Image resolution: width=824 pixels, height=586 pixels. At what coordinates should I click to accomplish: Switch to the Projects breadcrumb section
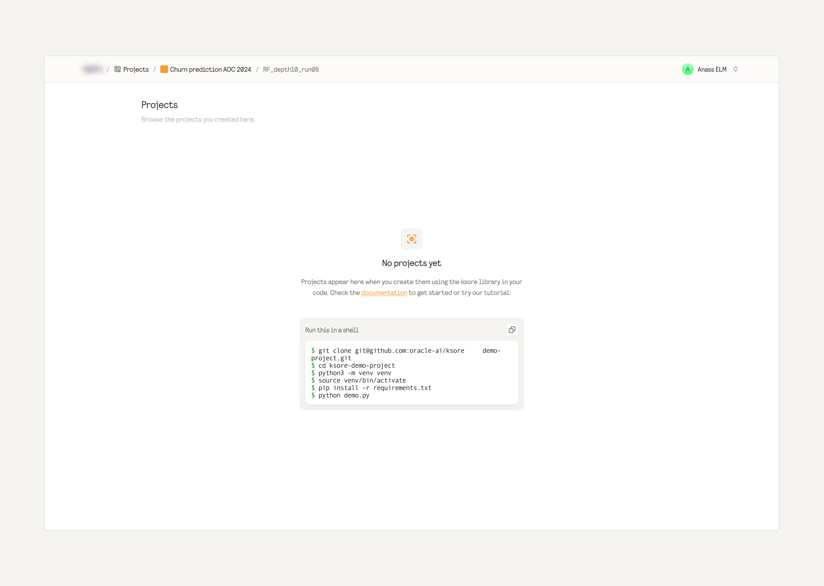coord(136,69)
